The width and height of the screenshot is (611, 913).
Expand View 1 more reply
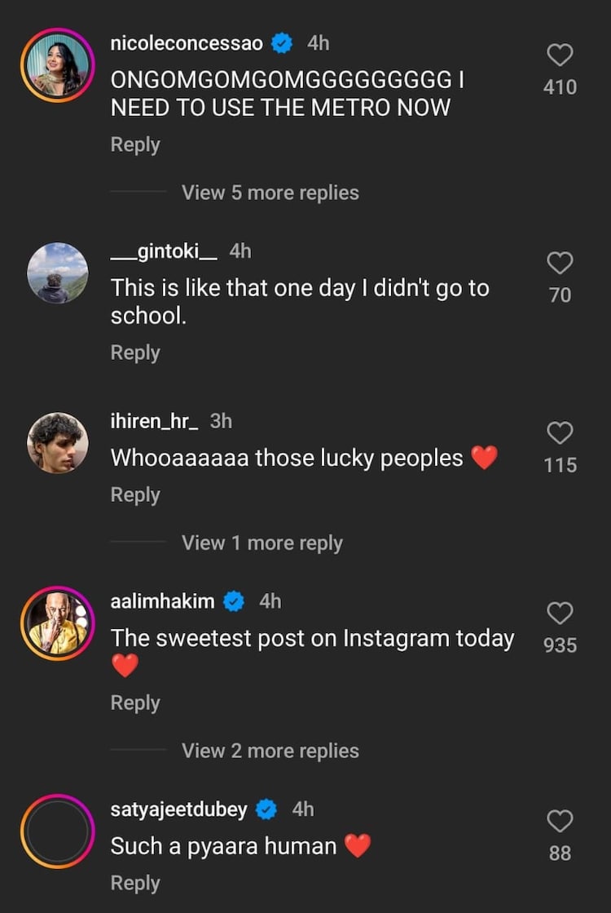[x=262, y=543]
